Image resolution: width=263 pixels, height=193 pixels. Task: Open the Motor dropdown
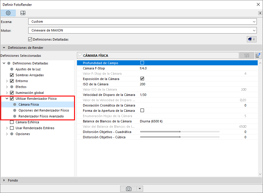143,30
